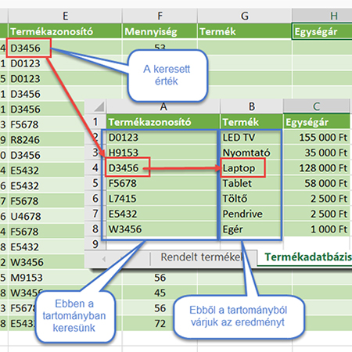Select the 155 000 Ft price cell
The width and height of the screenshot is (352, 352).
click(316, 138)
